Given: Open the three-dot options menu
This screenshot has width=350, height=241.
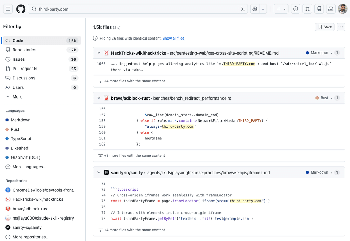Looking at the screenshot, I should pyautogui.click(x=341, y=27).
